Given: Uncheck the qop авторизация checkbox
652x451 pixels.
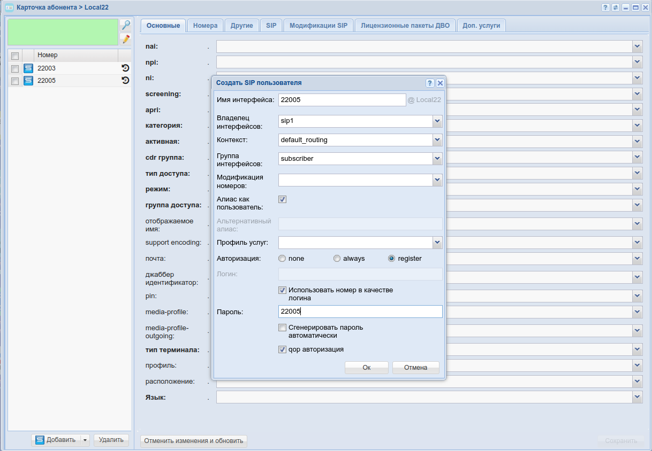Looking at the screenshot, I should coord(283,349).
